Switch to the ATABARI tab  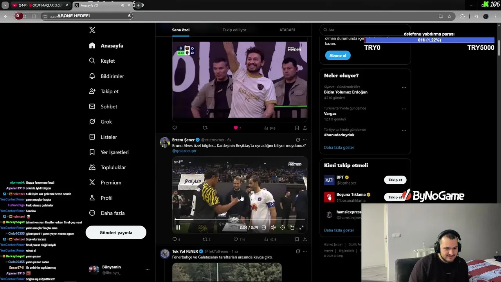[287, 30]
